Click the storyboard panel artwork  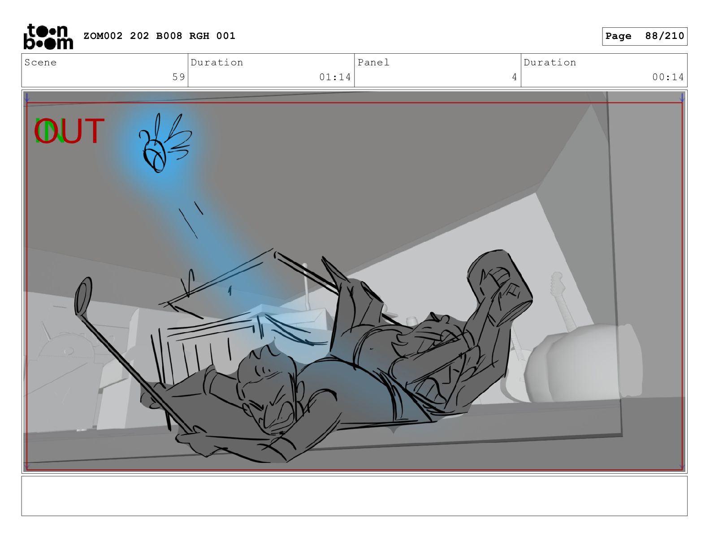354,282
